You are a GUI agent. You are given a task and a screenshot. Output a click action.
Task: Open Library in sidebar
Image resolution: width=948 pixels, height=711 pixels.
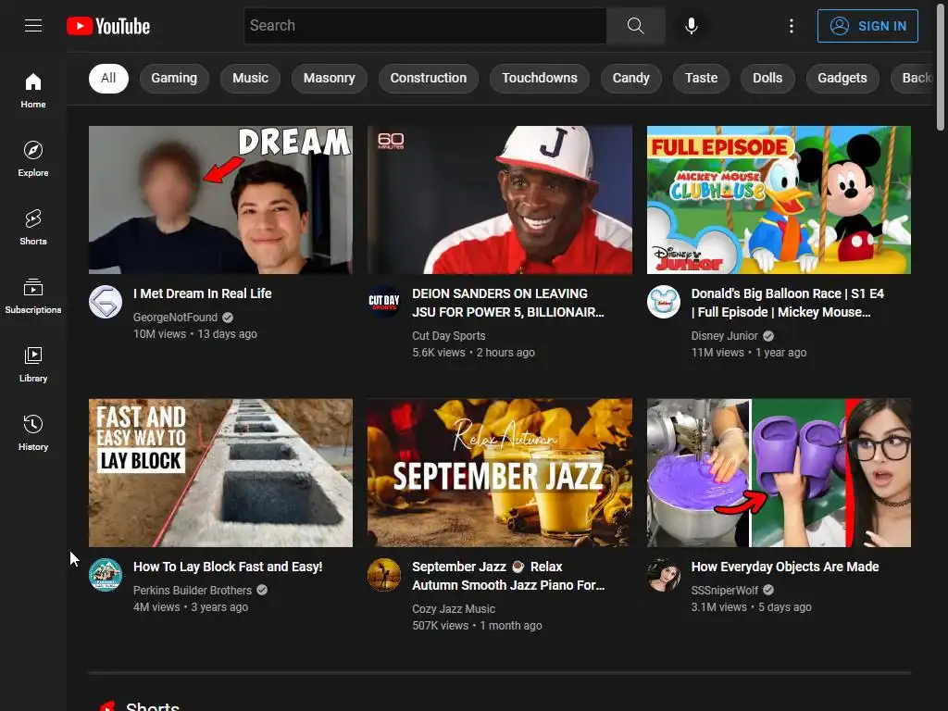pos(33,364)
